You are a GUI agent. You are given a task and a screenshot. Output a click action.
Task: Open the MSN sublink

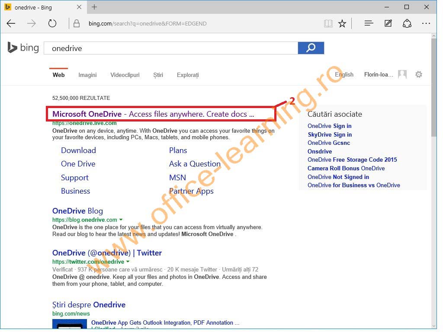click(x=177, y=178)
